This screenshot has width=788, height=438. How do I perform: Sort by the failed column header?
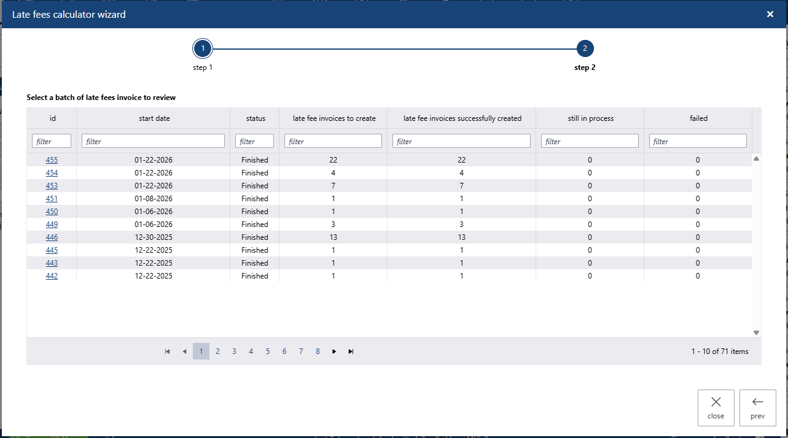[x=698, y=118]
